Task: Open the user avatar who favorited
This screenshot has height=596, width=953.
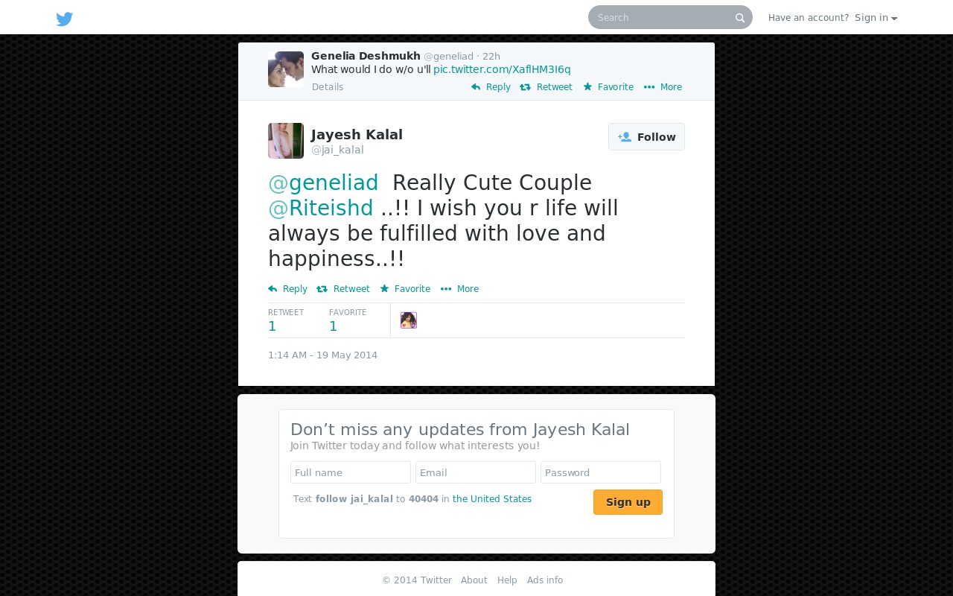Action: tap(409, 320)
